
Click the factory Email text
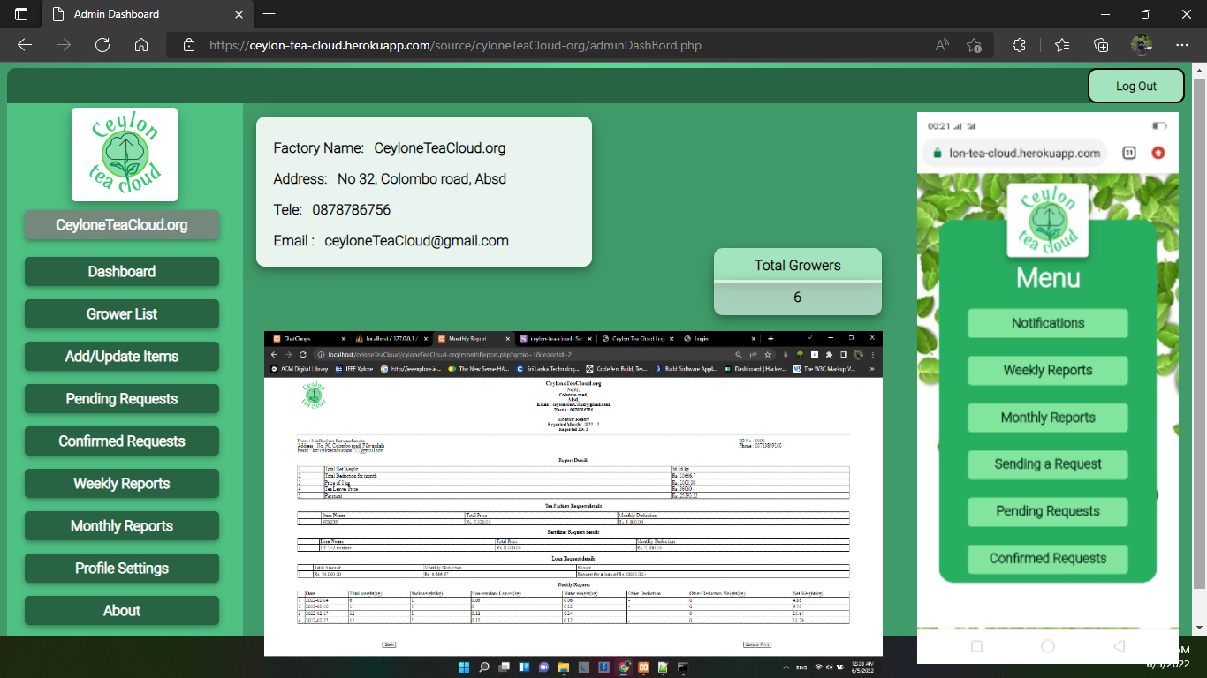(391, 240)
